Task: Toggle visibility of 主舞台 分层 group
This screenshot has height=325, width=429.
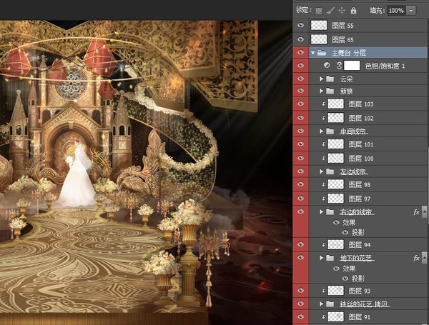Action: point(301,52)
